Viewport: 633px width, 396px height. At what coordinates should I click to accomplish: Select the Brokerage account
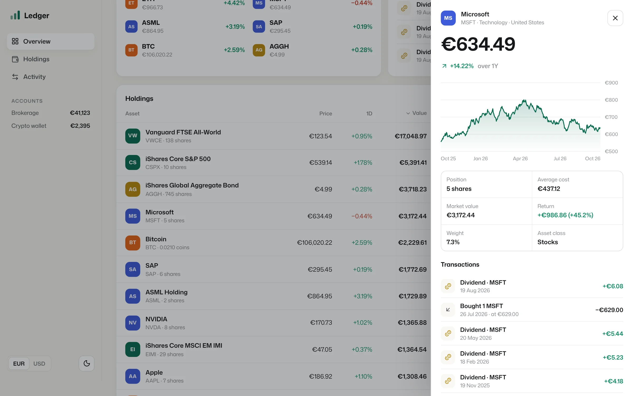pyautogui.click(x=51, y=113)
